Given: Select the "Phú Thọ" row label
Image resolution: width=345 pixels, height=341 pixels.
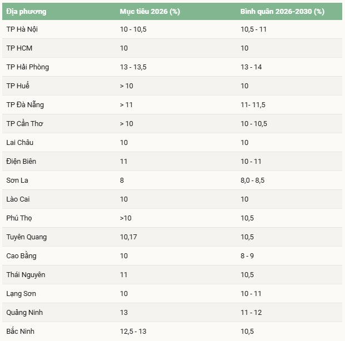Looking at the screenshot, I should (19, 218).
